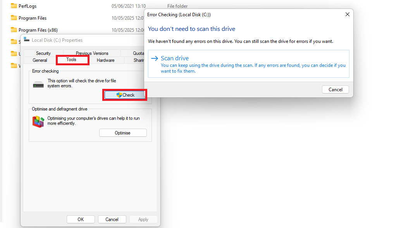The width and height of the screenshot is (394, 228).
Task: Open the Previous Versions tab
Action: (x=92, y=53)
